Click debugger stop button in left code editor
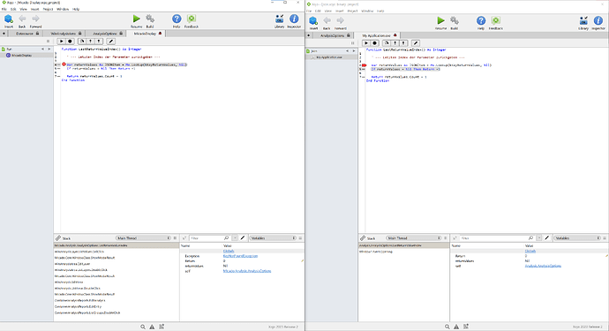Viewport: 609px width, 331px height. [x=70, y=41]
